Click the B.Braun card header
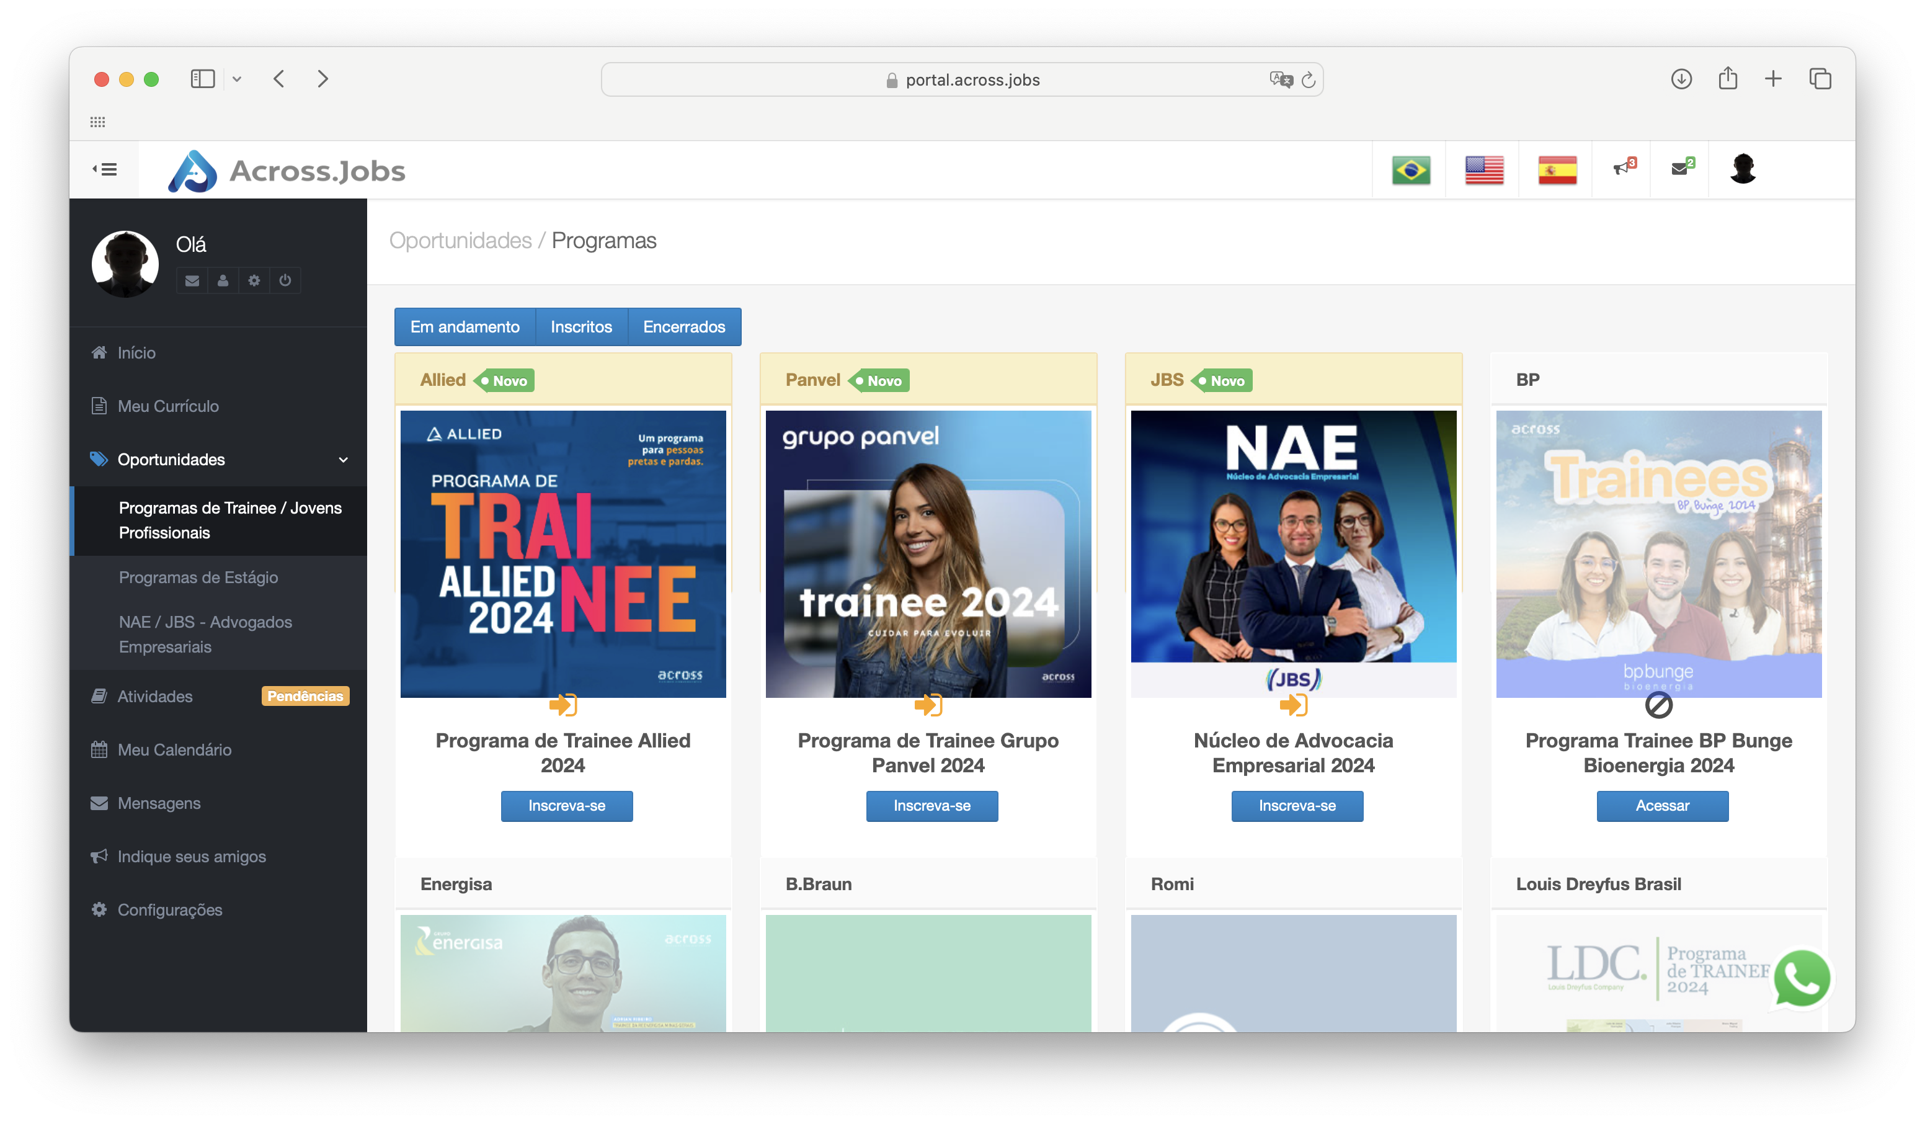The width and height of the screenshot is (1925, 1124). (928, 884)
